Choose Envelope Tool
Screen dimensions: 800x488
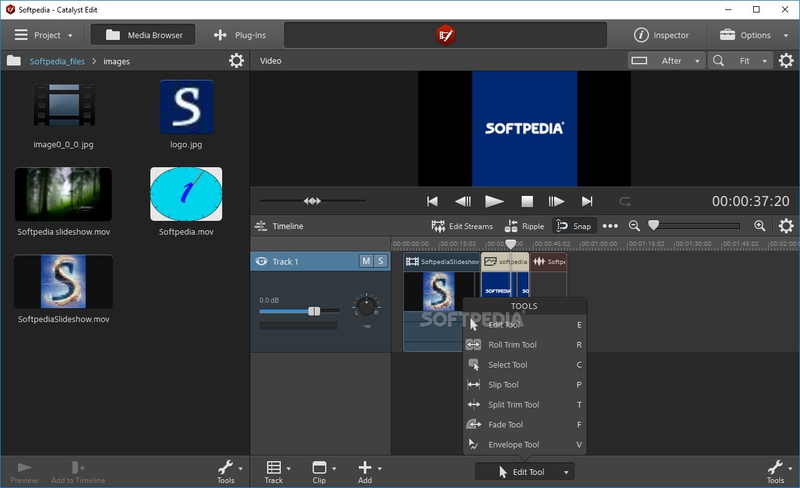525,444
